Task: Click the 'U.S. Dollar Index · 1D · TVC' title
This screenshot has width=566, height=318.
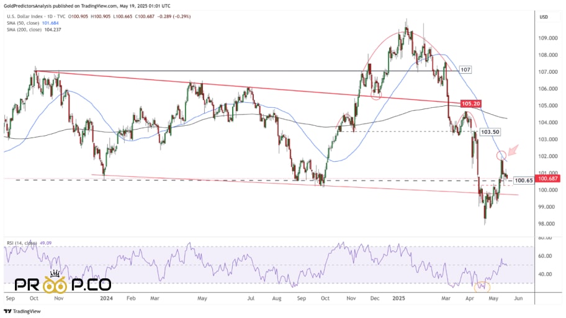Action: pyautogui.click(x=36, y=17)
